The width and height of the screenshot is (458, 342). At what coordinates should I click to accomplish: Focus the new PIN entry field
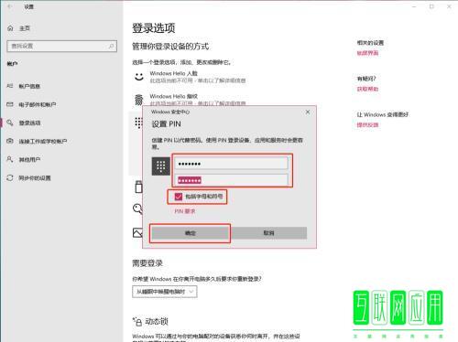(232, 164)
